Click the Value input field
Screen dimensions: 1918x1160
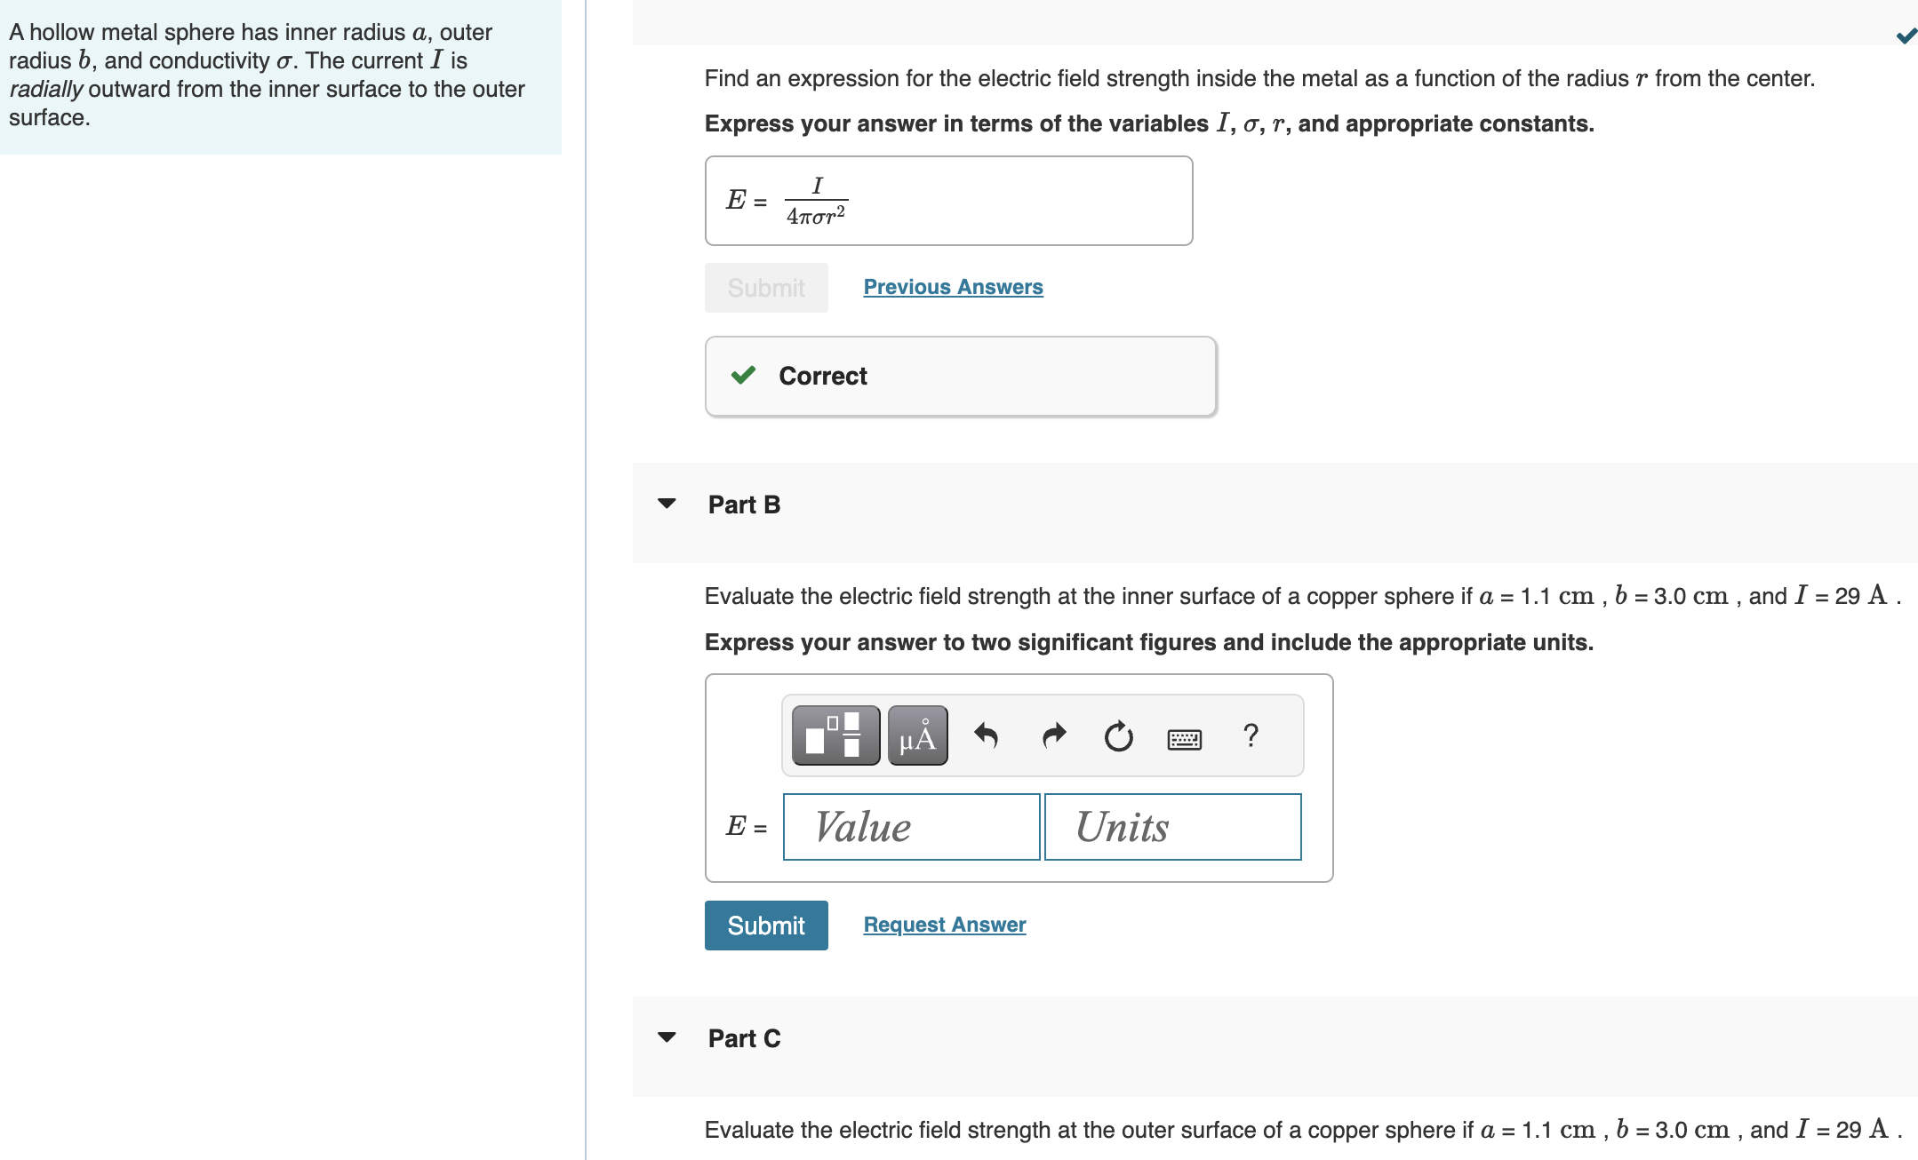click(x=911, y=826)
